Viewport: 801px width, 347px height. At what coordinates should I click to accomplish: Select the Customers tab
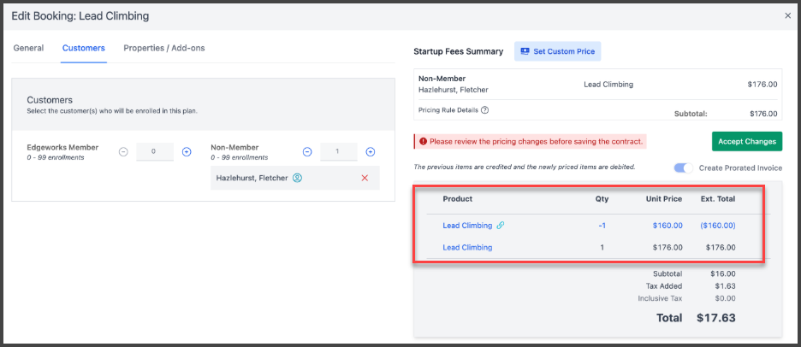click(84, 48)
